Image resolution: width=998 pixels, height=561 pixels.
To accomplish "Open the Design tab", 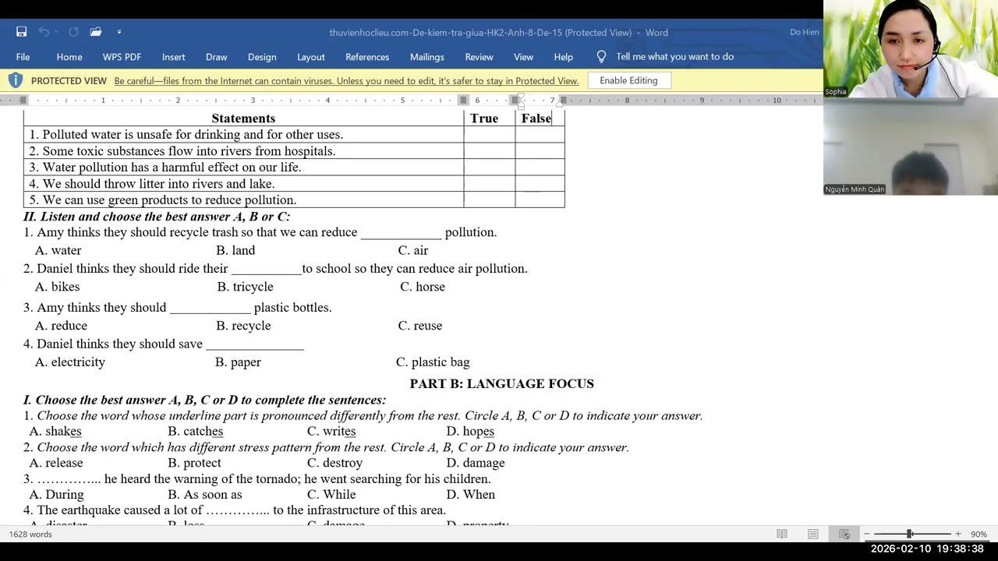I will pyautogui.click(x=262, y=57).
